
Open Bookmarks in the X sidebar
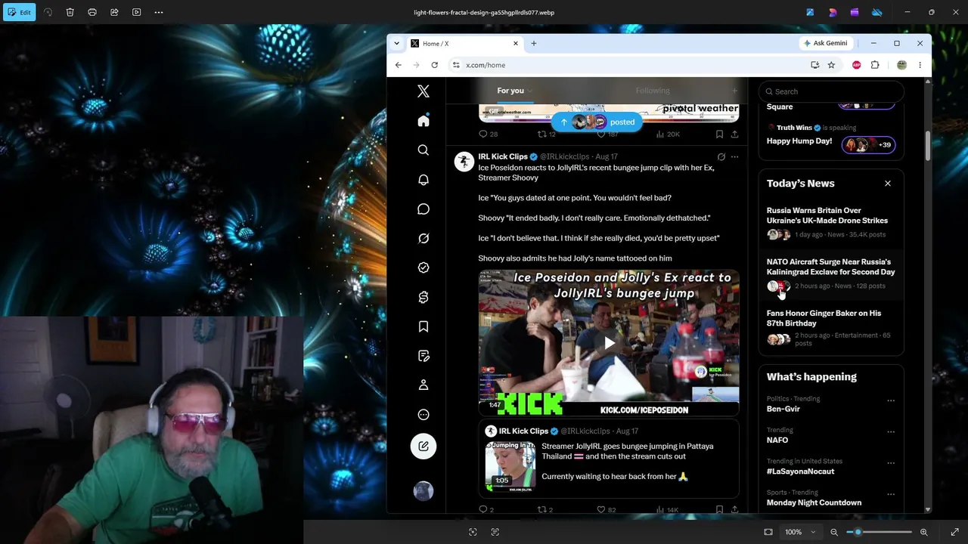(423, 326)
